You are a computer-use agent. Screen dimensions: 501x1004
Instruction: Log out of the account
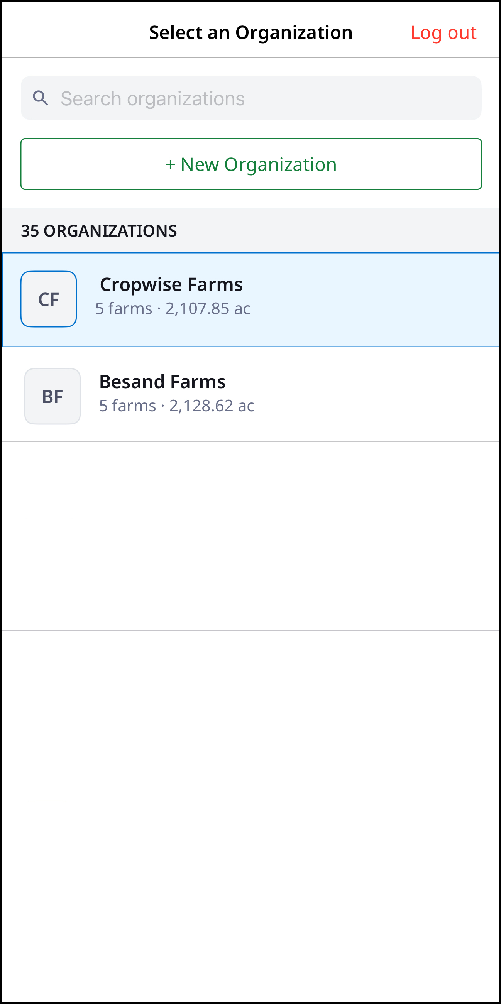443,33
